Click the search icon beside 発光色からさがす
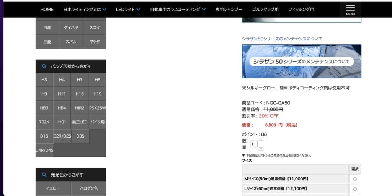Image resolution: width=392 pixels, height=196 pixels. pos(44,175)
